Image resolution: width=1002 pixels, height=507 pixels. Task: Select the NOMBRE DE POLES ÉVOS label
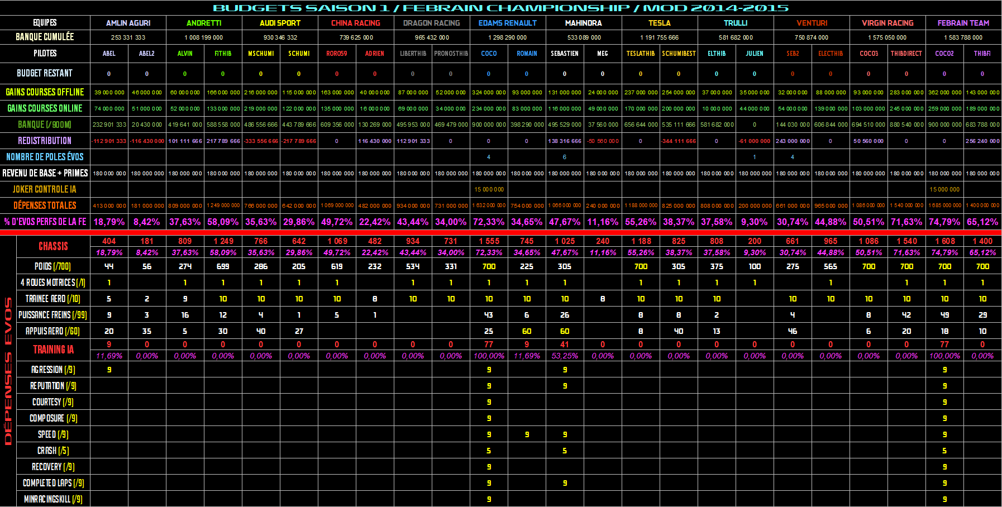click(45, 157)
